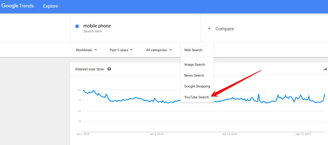Viewport: 328px width, 145px height.
Task: Choose Google Shopping from the list
Action: coord(197,86)
